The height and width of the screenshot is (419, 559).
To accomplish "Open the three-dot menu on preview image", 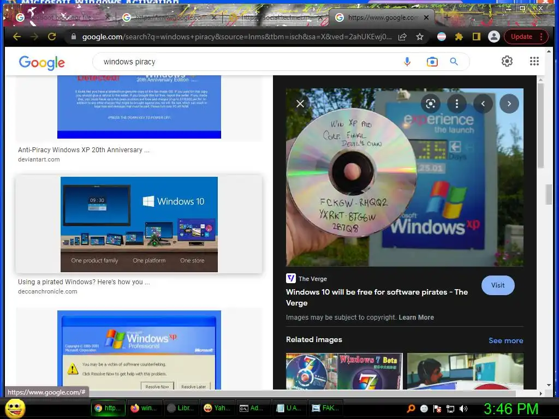I will 457,104.
